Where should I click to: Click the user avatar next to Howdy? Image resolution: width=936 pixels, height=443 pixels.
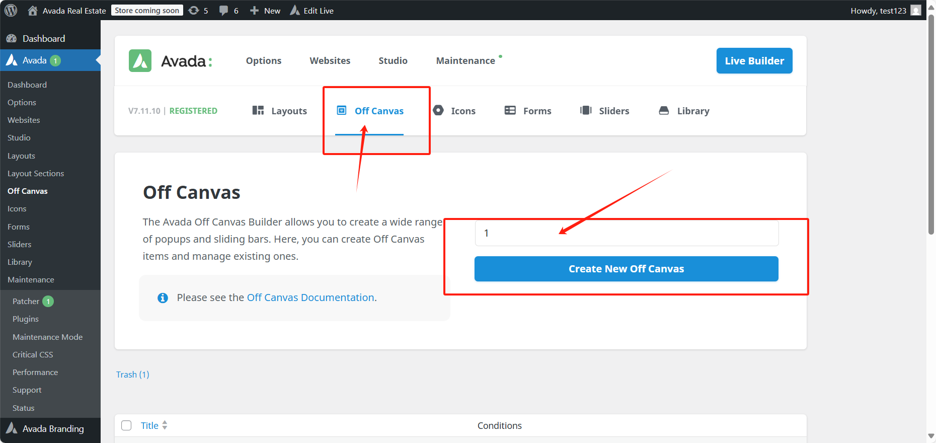click(916, 11)
